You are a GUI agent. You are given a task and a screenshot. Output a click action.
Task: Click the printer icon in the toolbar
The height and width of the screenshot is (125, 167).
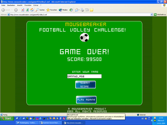pos(82,10)
